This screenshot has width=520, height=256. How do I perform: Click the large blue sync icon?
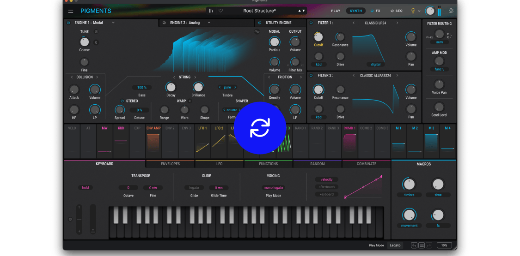pyautogui.click(x=259, y=128)
